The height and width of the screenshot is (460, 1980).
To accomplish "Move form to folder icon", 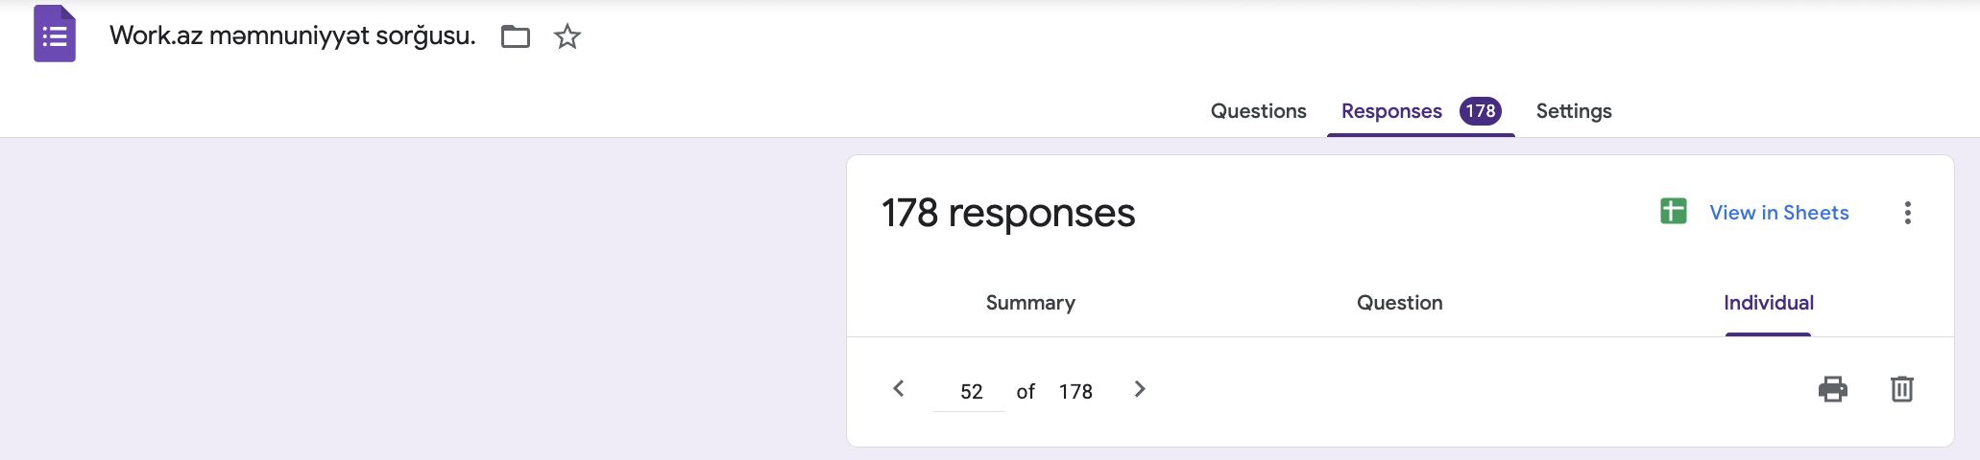I will pos(516,36).
